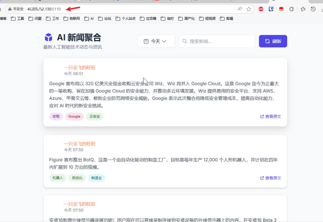Open the 短视频 bookmarks folder
The image size is (323, 222).
coord(207,18)
